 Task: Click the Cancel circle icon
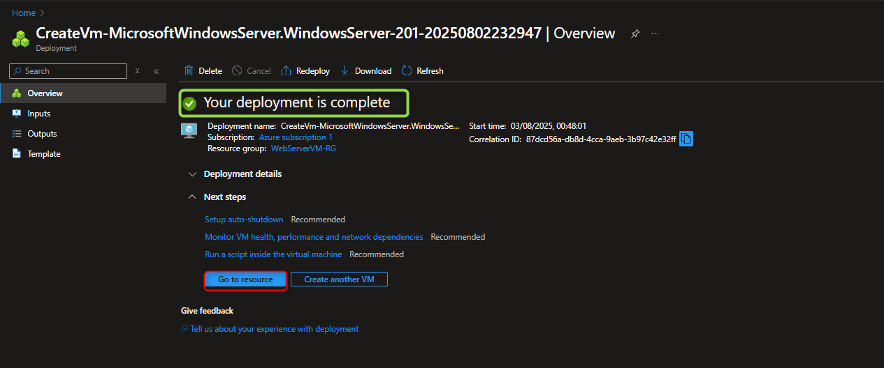[x=237, y=70]
